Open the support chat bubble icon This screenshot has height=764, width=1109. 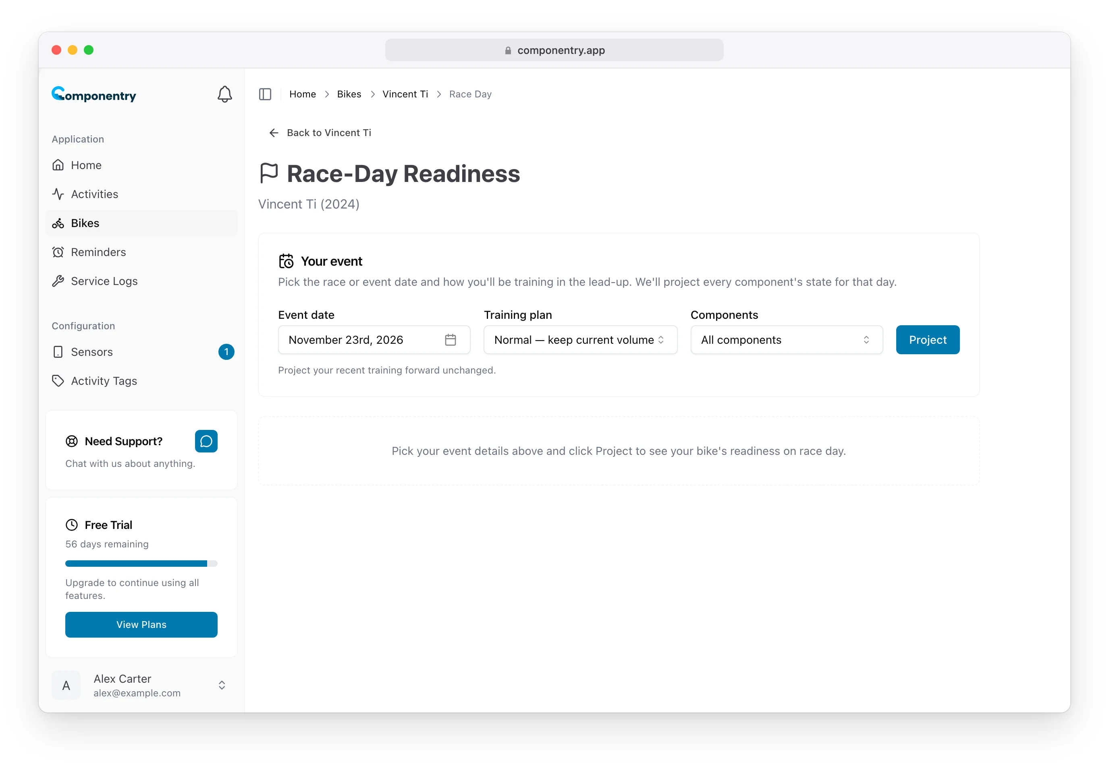pos(206,441)
